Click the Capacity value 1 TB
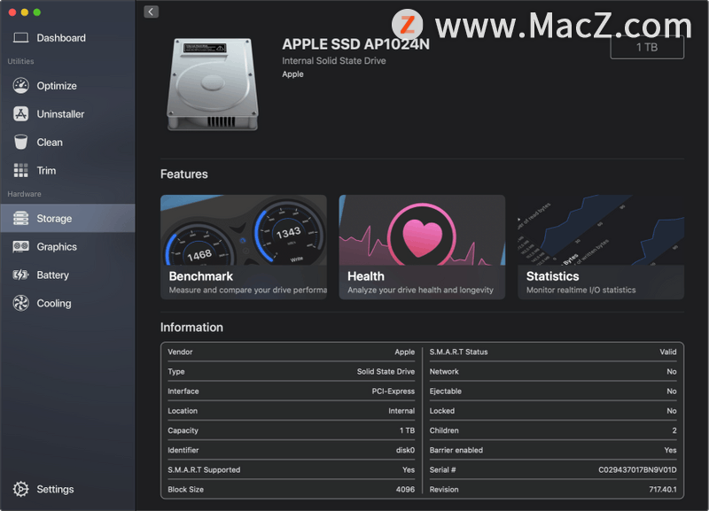The image size is (709, 511). (x=407, y=430)
